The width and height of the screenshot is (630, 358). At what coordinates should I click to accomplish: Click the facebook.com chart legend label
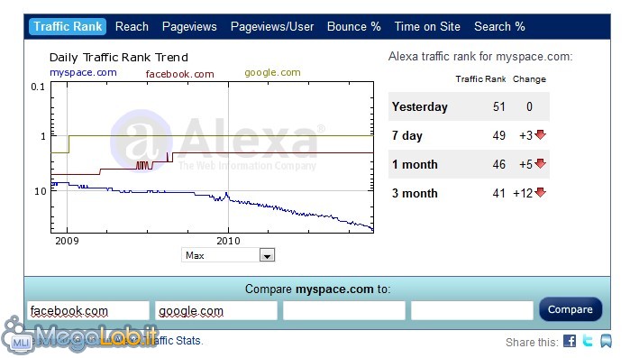pyautogui.click(x=179, y=74)
